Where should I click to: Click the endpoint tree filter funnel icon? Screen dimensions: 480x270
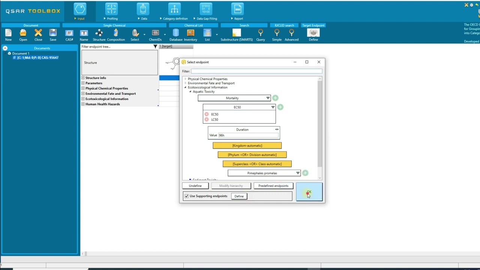click(155, 46)
